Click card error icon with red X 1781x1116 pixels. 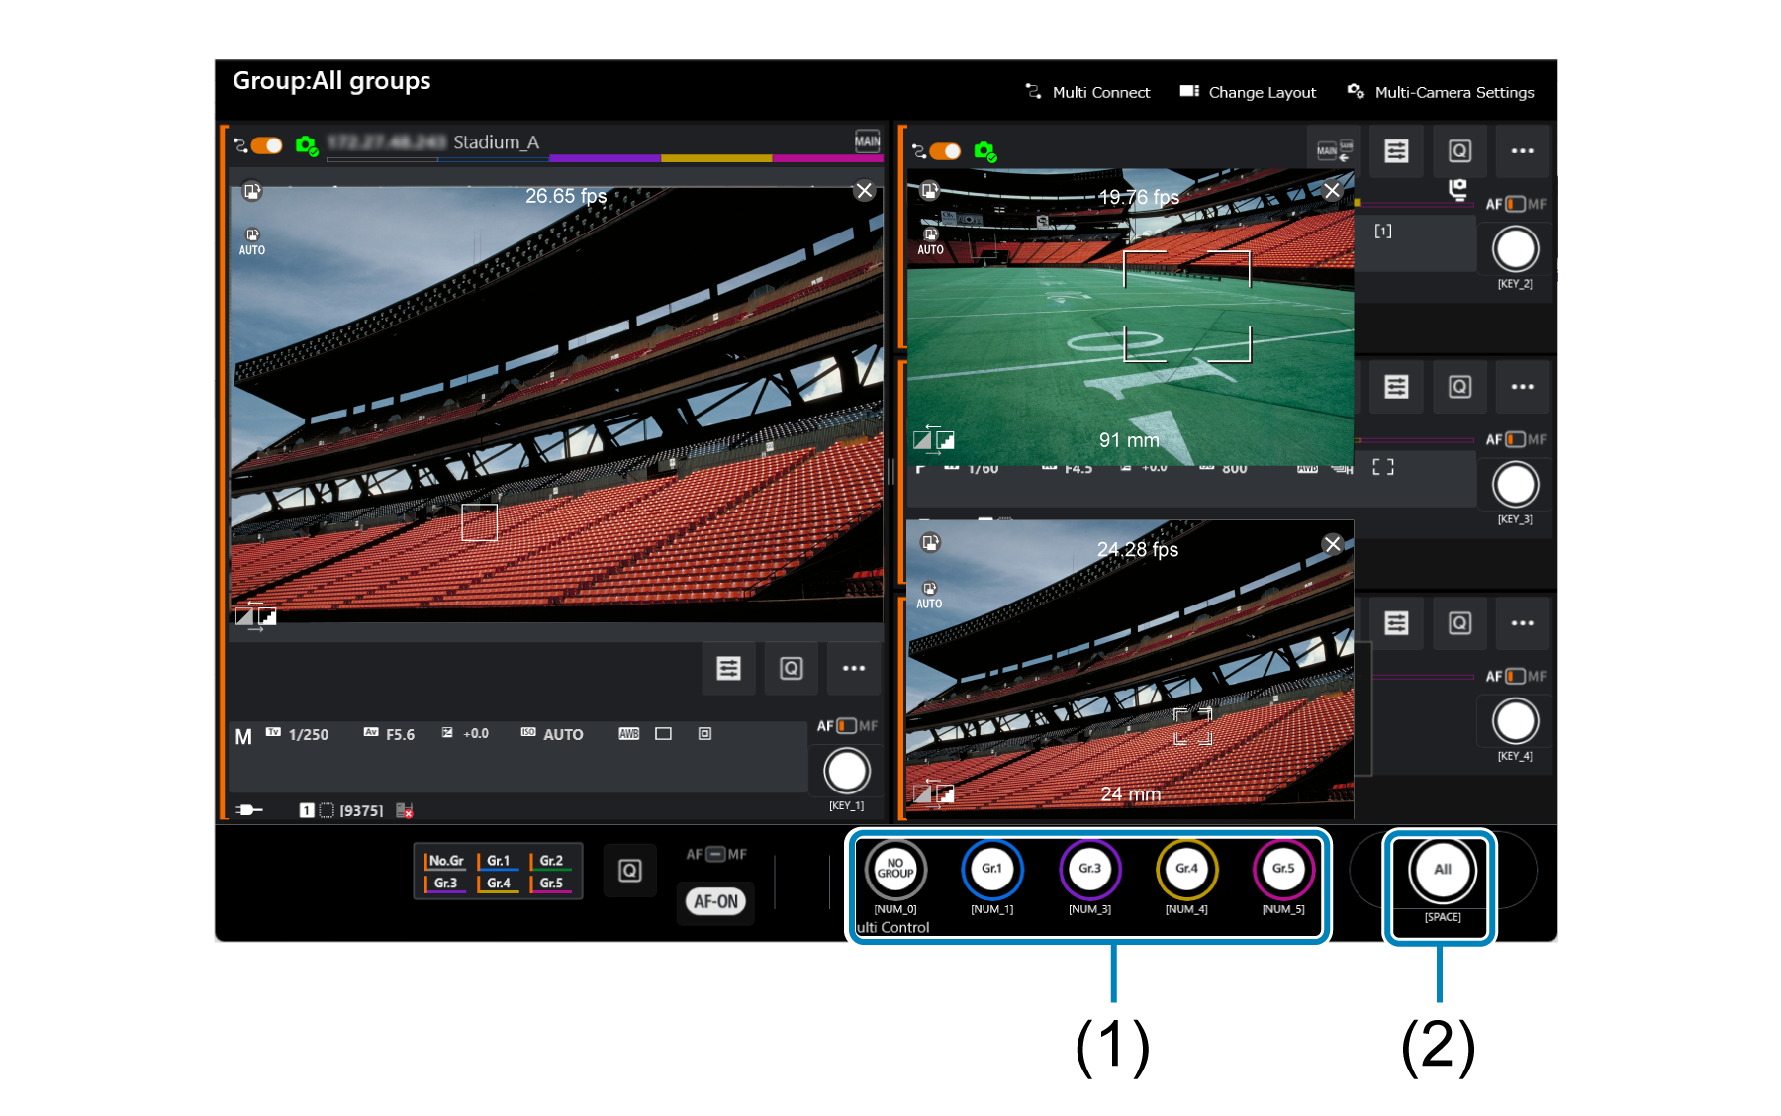point(405,810)
